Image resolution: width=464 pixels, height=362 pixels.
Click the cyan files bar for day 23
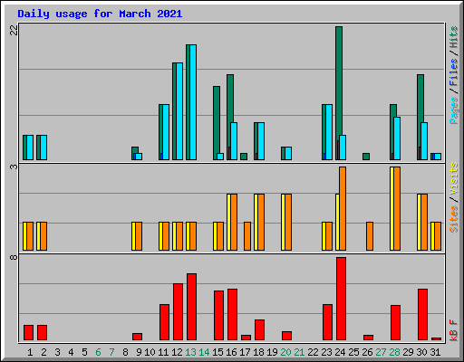[329, 132]
